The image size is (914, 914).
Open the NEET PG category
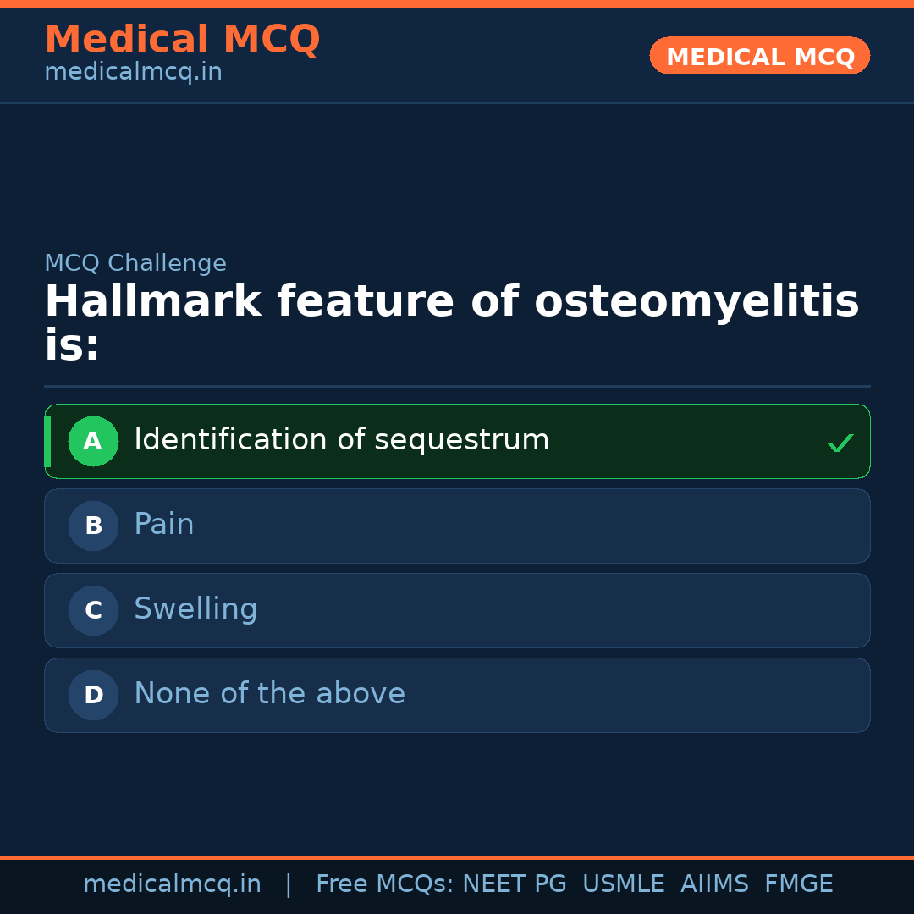[x=514, y=883]
